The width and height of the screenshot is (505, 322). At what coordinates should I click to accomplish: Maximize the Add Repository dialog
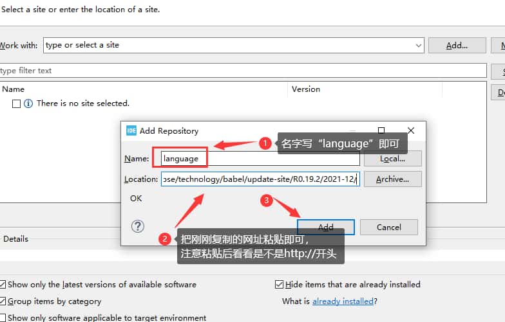coord(381,130)
